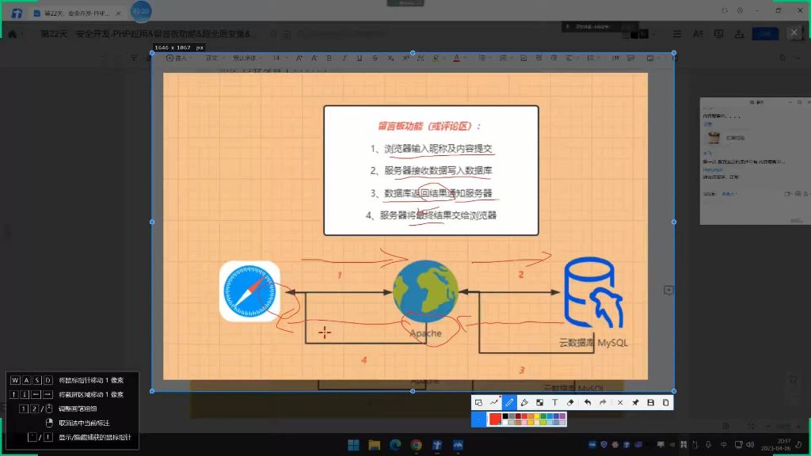This screenshot has width=811, height=456.
Task: Toggle bold formatting in the document editor
Action: point(329,59)
